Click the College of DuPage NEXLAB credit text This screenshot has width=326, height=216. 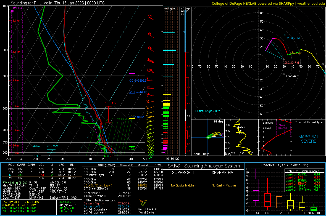(x=268, y=3)
